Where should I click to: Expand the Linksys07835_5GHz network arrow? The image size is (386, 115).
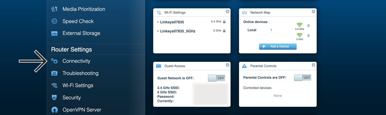pos(158,31)
